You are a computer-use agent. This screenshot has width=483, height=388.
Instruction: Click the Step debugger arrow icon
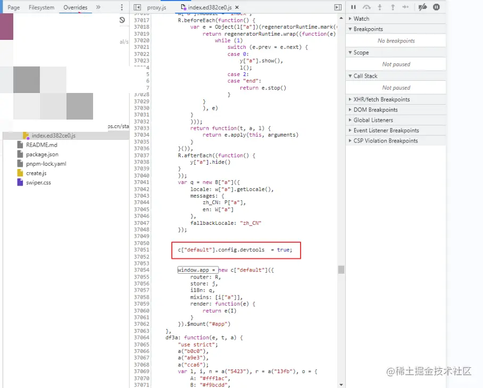point(405,7)
